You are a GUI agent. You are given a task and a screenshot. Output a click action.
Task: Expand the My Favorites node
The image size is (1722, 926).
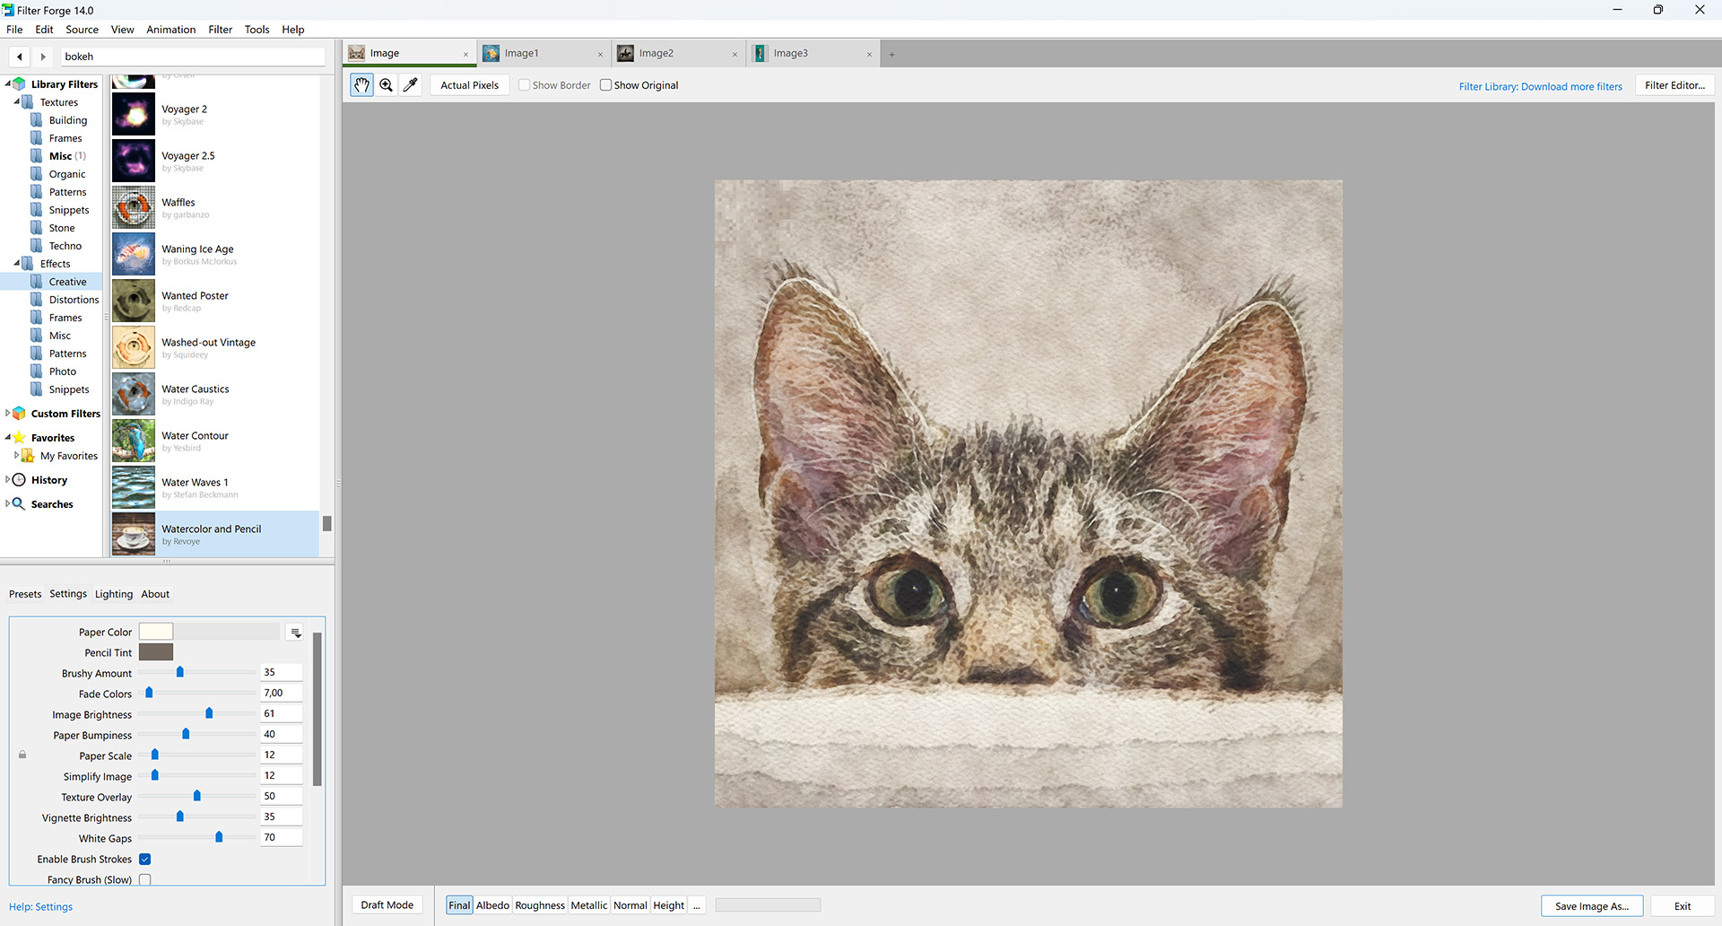pos(17,456)
